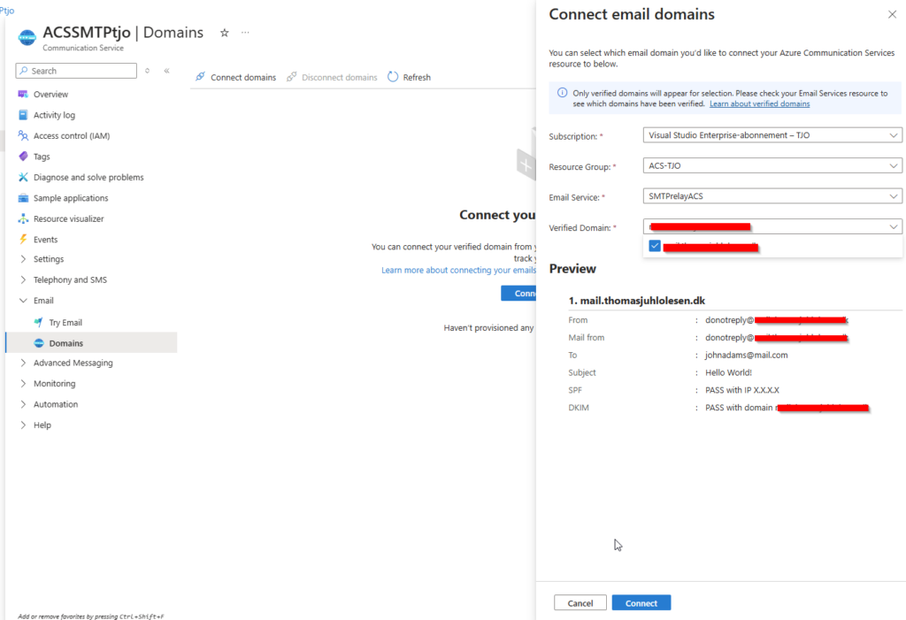Expand the Help section
The width and height of the screenshot is (906, 620).
23,425
